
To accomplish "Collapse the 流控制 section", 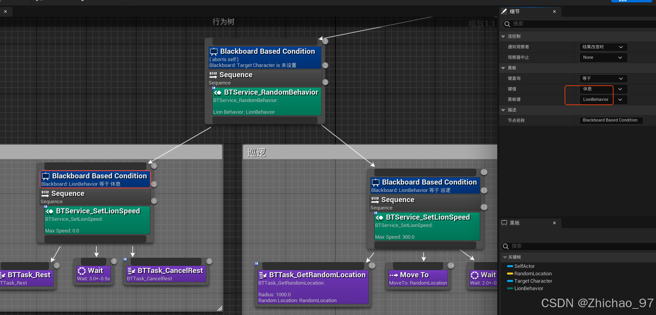I will pyautogui.click(x=503, y=37).
